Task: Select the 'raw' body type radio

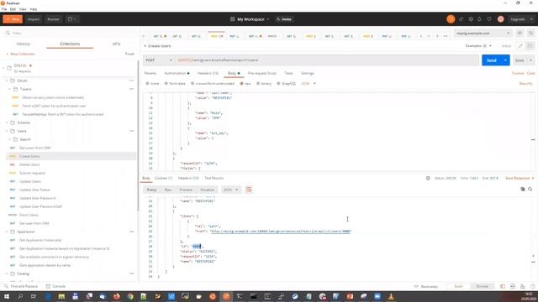Action: click(x=241, y=84)
